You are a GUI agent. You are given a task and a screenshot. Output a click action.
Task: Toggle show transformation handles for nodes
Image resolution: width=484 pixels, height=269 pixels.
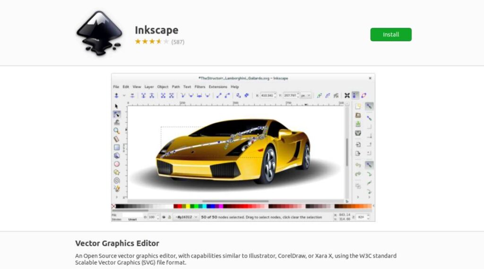click(x=347, y=96)
